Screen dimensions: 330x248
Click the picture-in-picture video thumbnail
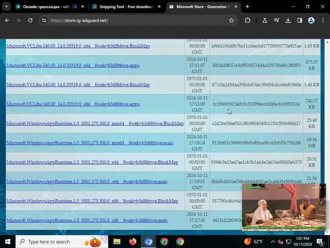point(284,207)
